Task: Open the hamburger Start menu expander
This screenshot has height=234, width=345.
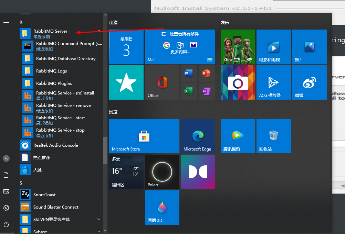Action: coord(6,22)
